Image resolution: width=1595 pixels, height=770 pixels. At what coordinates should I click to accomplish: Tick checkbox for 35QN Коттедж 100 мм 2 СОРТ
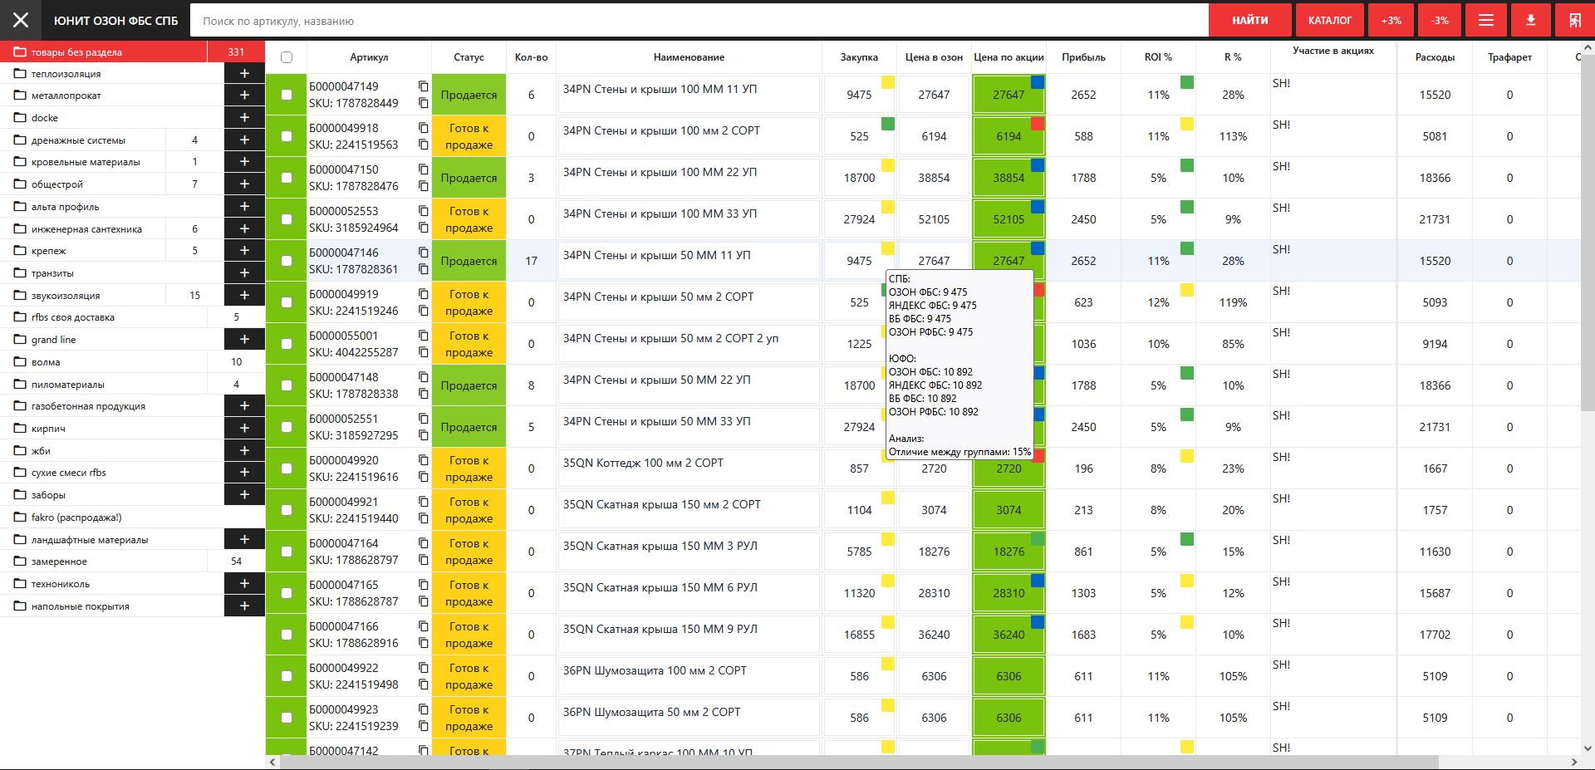287,468
